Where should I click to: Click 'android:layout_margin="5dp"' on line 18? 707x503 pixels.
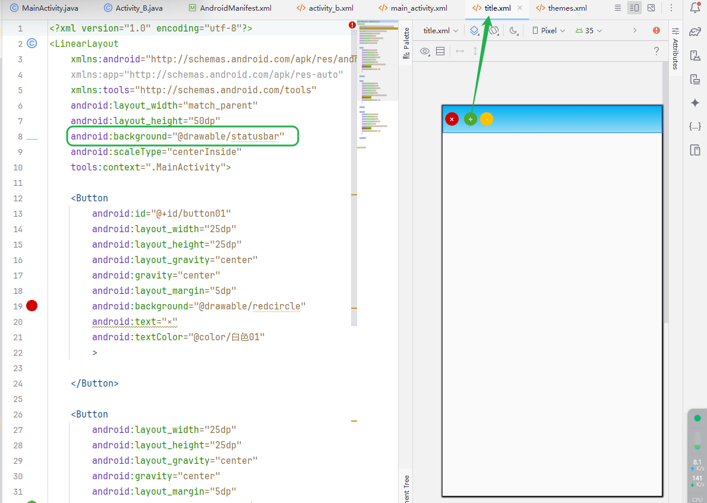tap(164, 291)
